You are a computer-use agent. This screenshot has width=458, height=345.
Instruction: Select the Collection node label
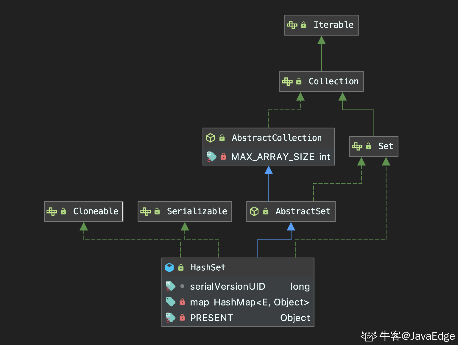(x=334, y=81)
